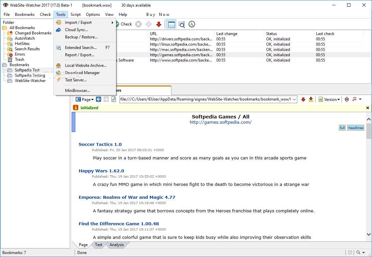Open the Version dropdown

tap(329, 100)
